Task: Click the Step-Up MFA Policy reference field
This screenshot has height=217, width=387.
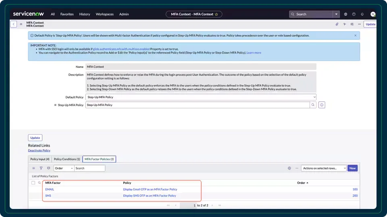Action: tap(198, 105)
